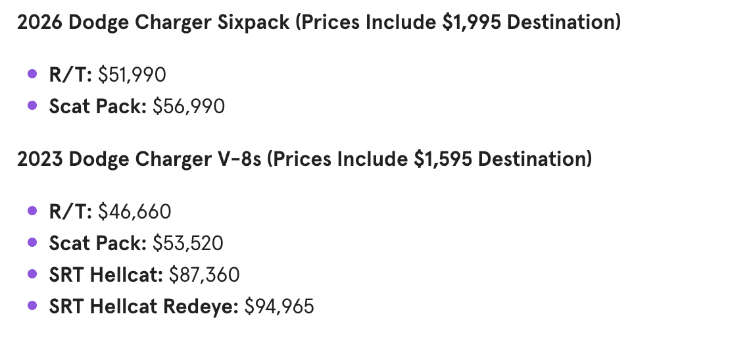
Task: Select the SRT Hellcat: label
Action: pyautogui.click(x=106, y=274)
